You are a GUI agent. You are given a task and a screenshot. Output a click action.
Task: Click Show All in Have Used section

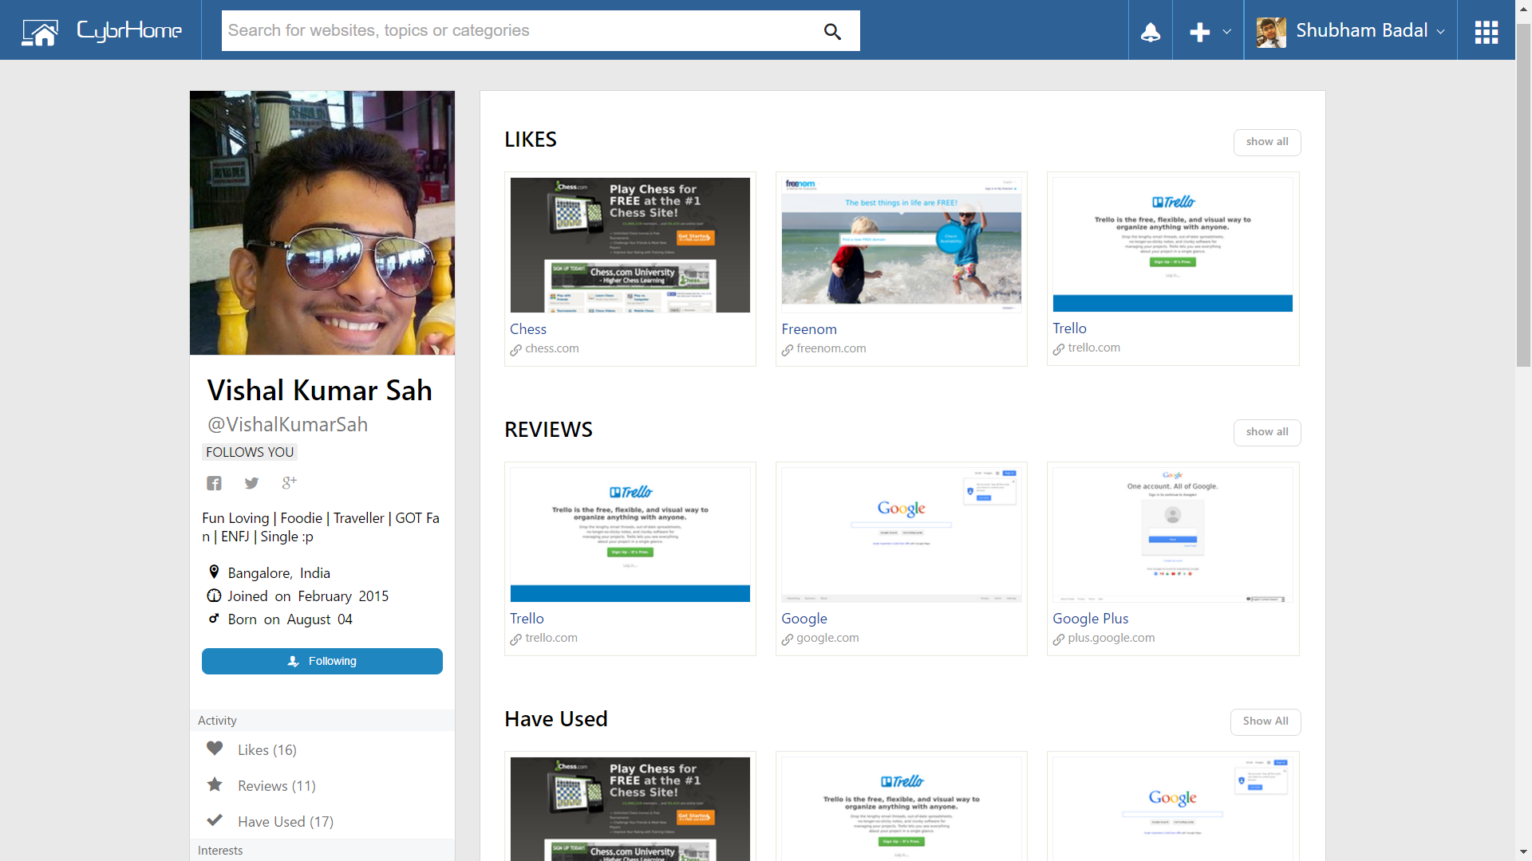(x=1265, y=721)
